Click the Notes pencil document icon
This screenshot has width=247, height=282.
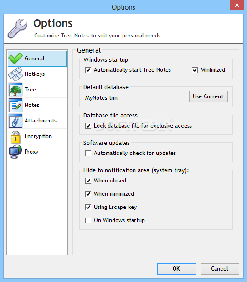(15, 105)
